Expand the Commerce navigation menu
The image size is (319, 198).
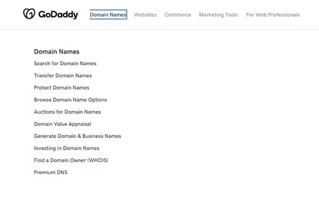click(x=178, y=15)
